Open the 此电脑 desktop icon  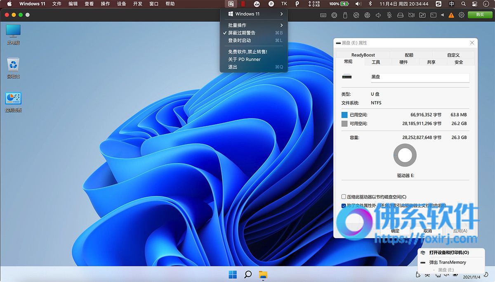(x=13, y=34)
